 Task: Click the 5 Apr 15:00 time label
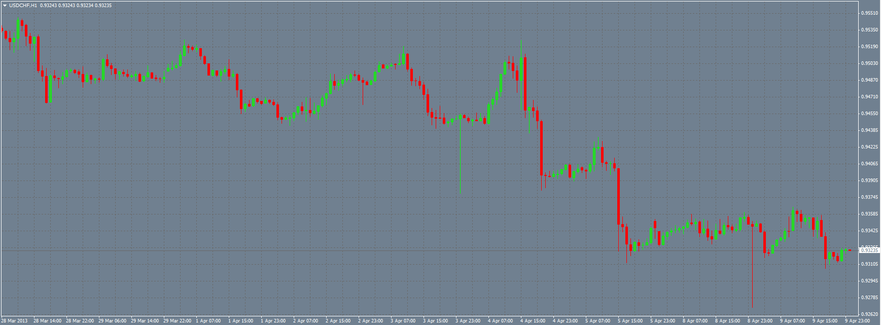coord(630,321)
